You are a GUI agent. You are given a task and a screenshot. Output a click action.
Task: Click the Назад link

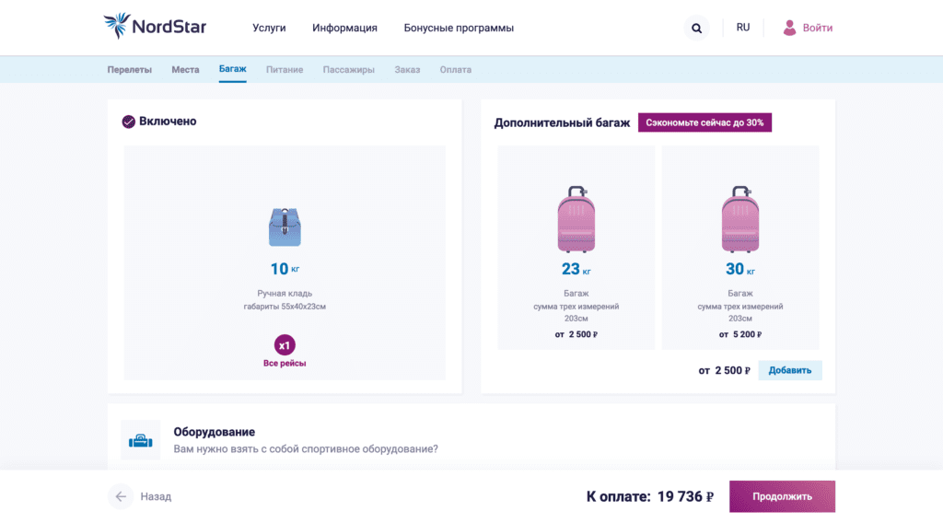pyautogui.click(x=156, y=496)
